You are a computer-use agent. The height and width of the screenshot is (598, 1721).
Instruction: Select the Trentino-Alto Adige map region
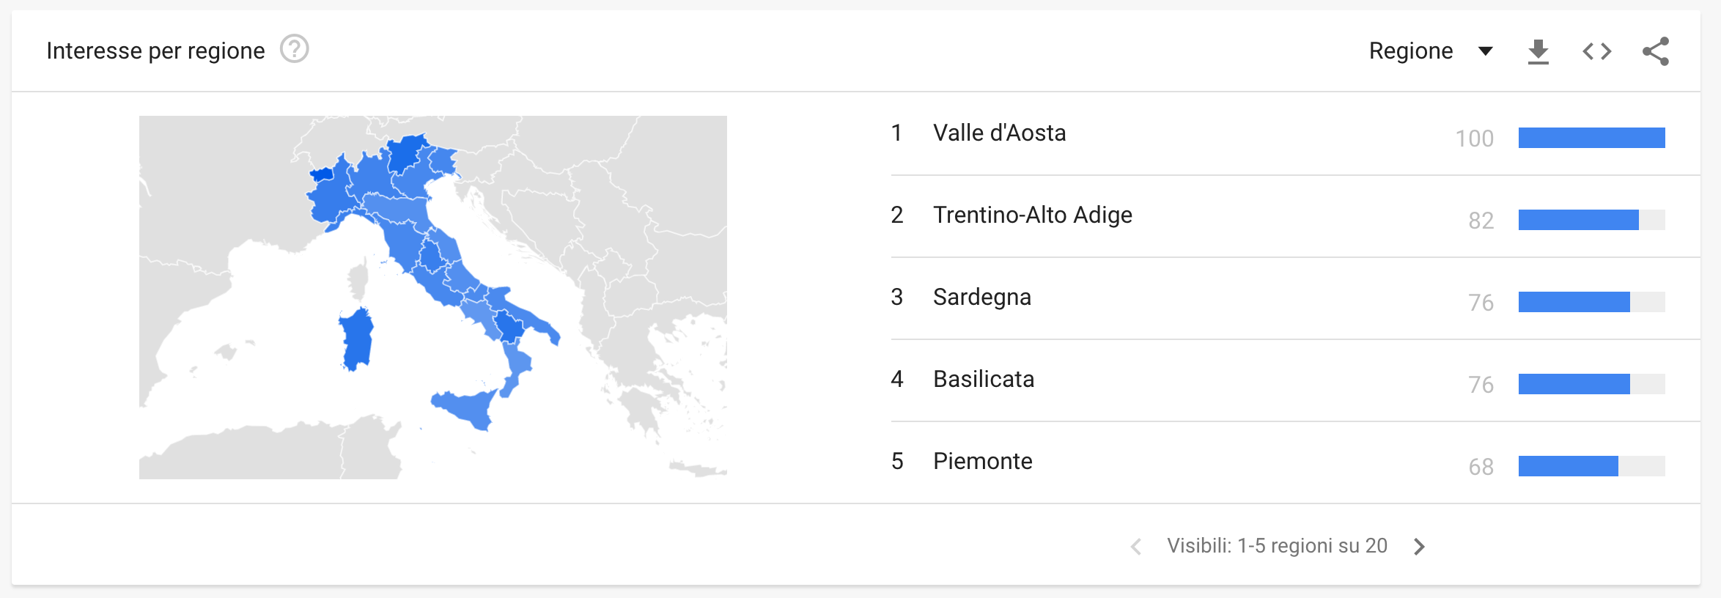[x=407, y=152]
